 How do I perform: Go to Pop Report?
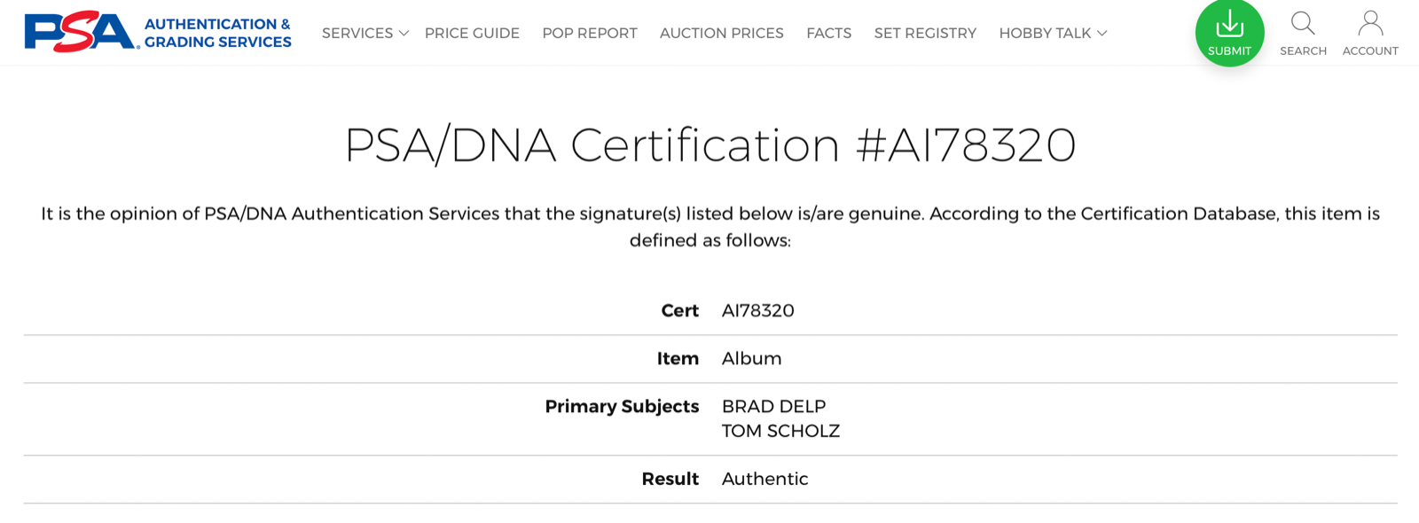coord(590,33)
